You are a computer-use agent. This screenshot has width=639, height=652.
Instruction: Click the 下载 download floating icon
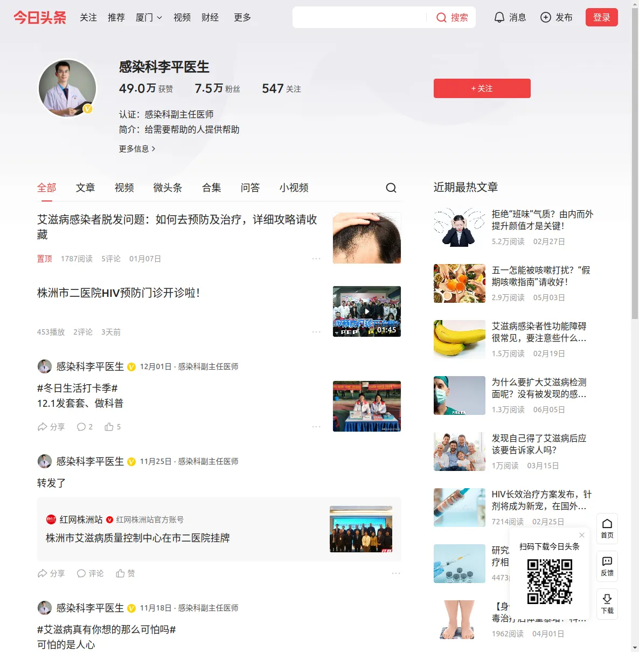point(607,604)
